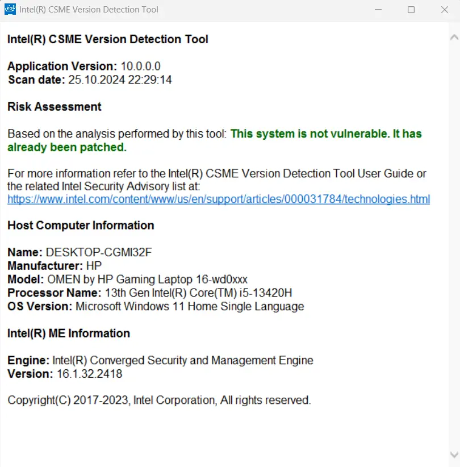Click the scrollbar up arrow

(x=454, y=37)
